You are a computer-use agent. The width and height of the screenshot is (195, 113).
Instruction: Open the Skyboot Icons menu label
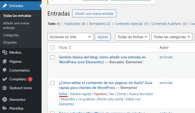pos(21,88)
